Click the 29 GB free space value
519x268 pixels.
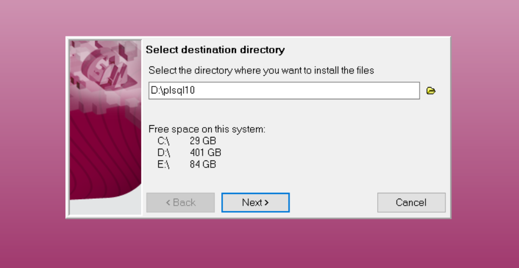coord(203,141)
